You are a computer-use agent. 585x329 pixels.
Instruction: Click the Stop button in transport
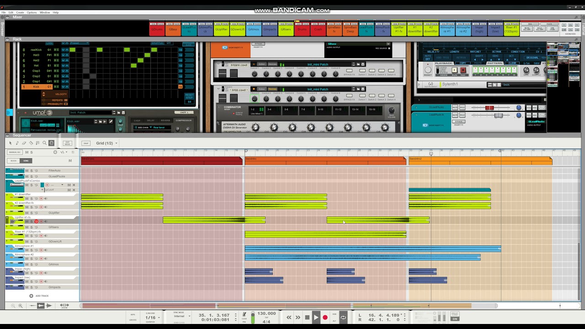pyautogui.click(x=307, y=317)
